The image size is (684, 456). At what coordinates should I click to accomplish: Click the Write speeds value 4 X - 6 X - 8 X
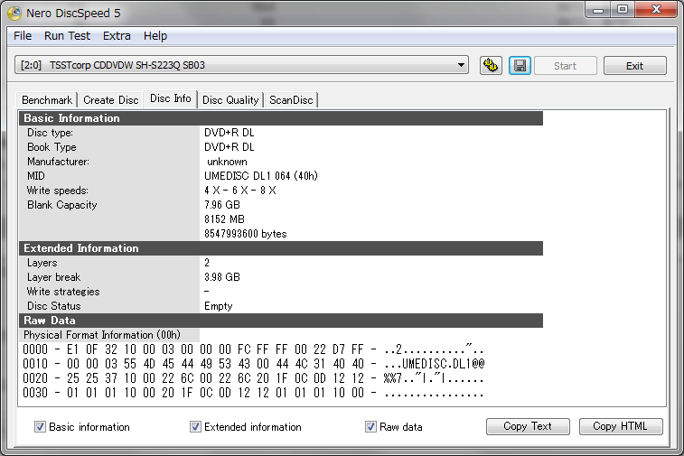pos(240,190)
